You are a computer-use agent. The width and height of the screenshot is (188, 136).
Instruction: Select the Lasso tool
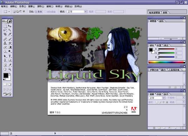tap(5, 30)
